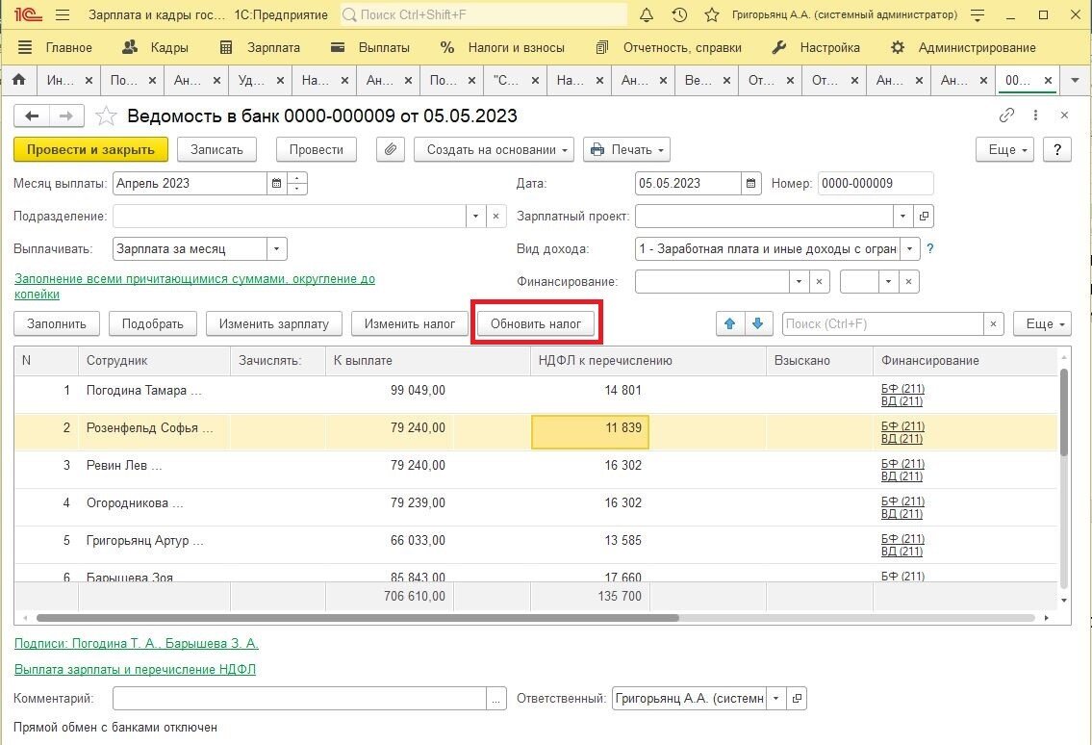Open the Администрирование section

pyautogui.click(x=977, y=47)
